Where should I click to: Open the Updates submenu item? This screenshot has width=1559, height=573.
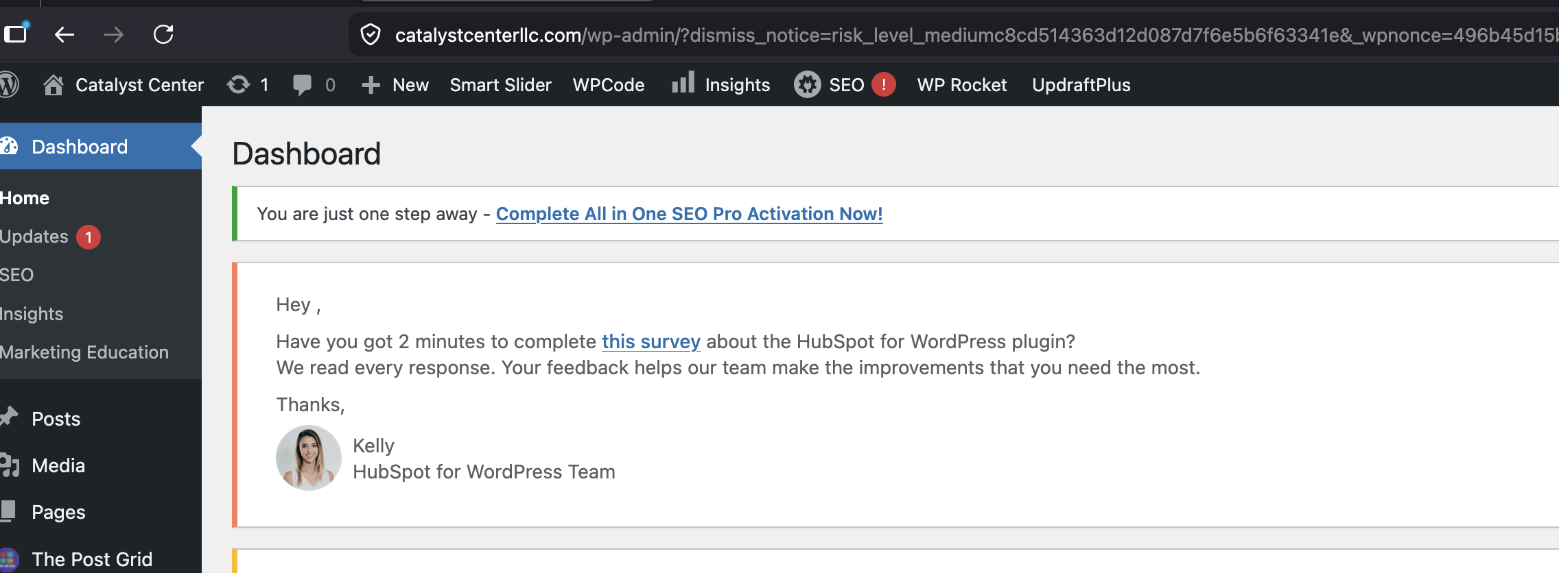(34, 236)
